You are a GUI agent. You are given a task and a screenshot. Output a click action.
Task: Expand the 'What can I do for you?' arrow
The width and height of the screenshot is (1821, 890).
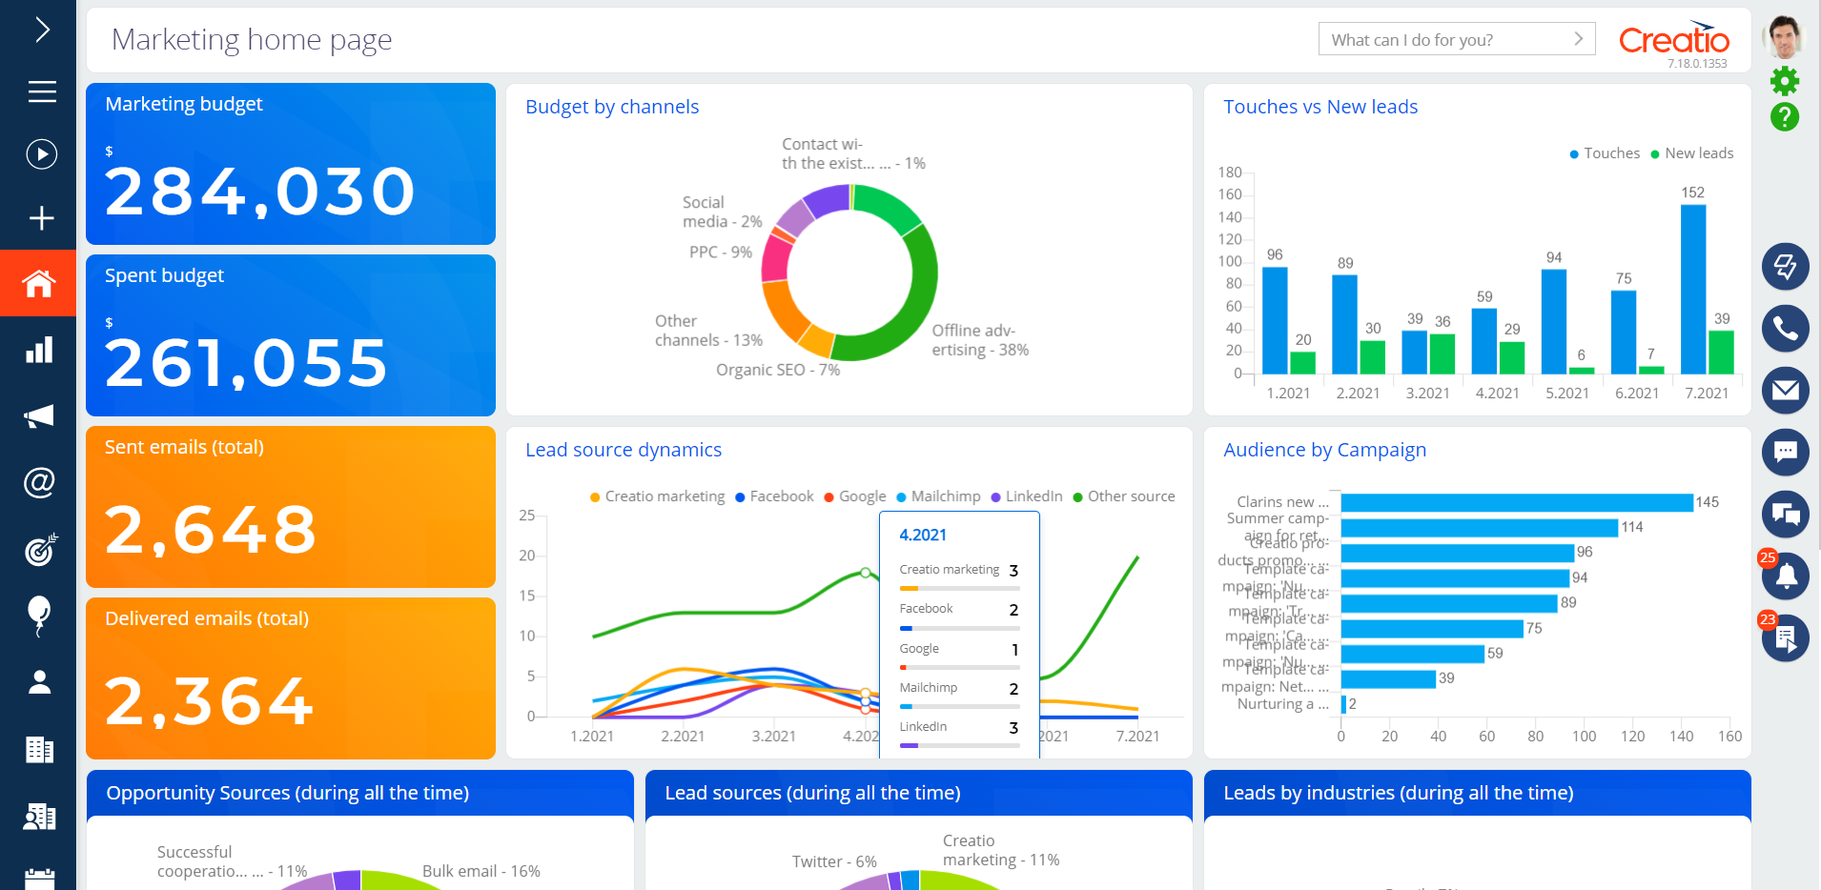(x=1578, y=39)
